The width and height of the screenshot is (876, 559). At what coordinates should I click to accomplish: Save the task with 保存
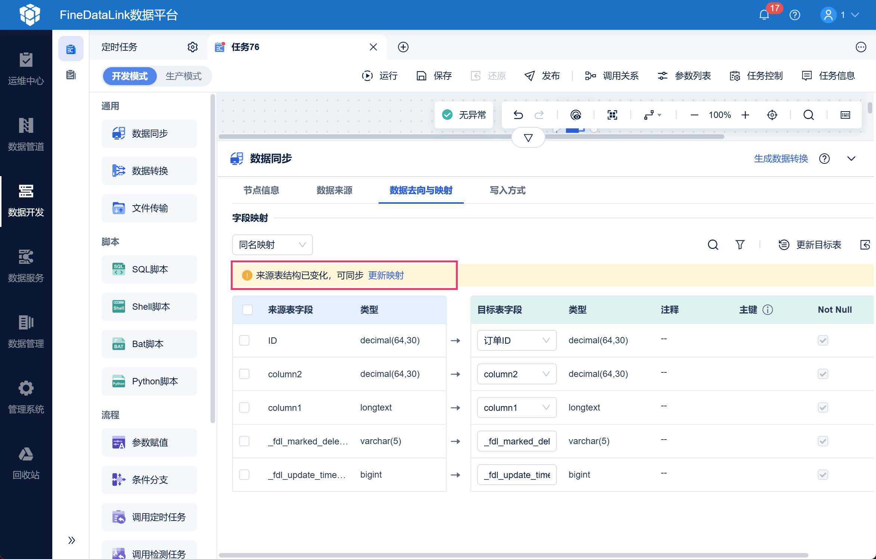(x=434, y=76)
